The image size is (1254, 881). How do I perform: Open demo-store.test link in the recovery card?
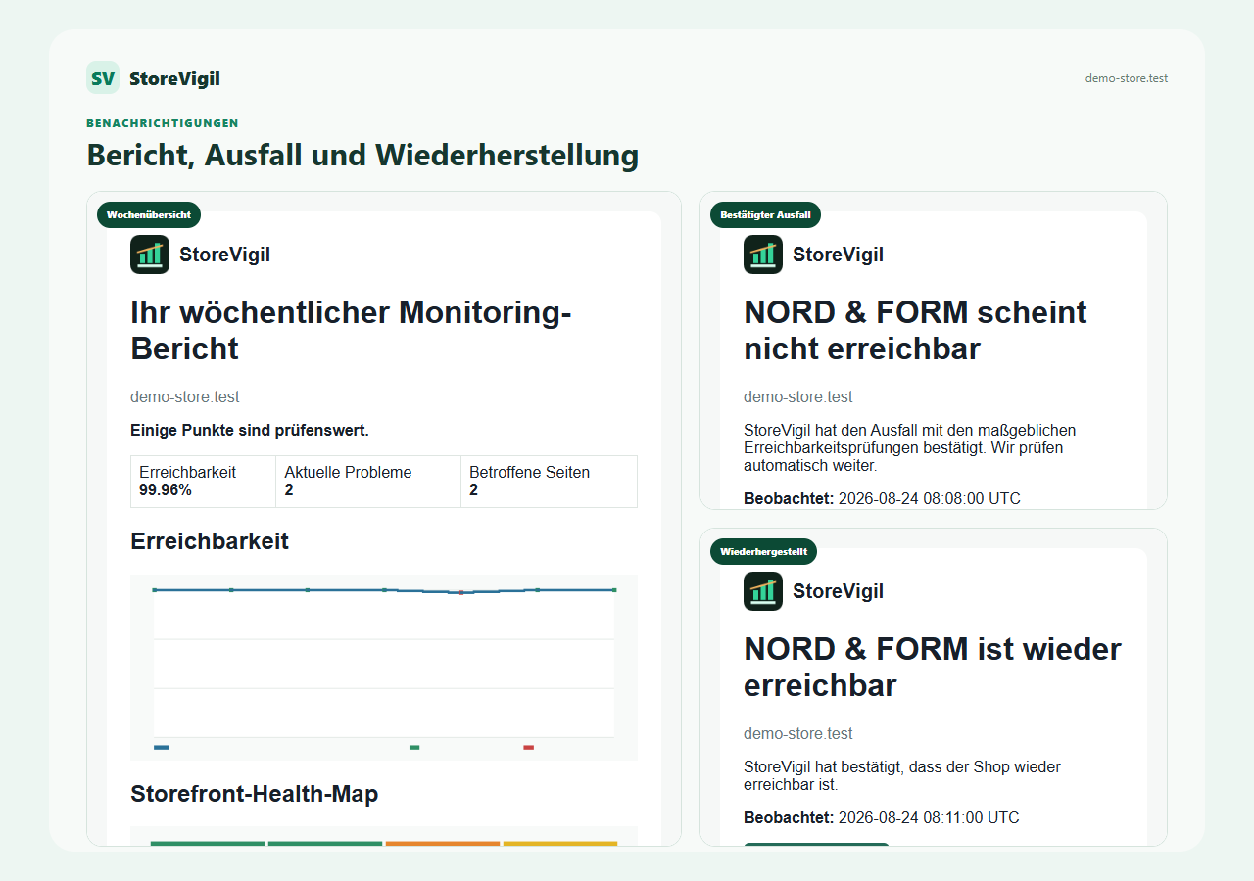click(798, 734)
